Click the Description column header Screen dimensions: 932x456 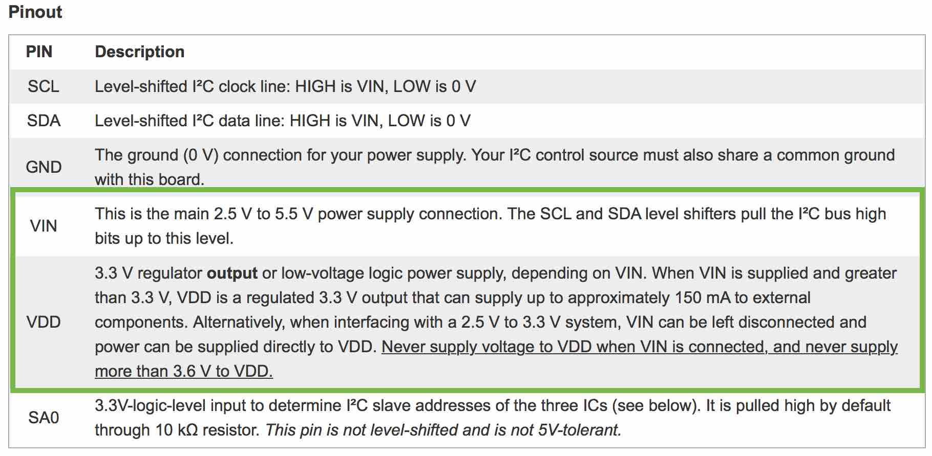139,52
